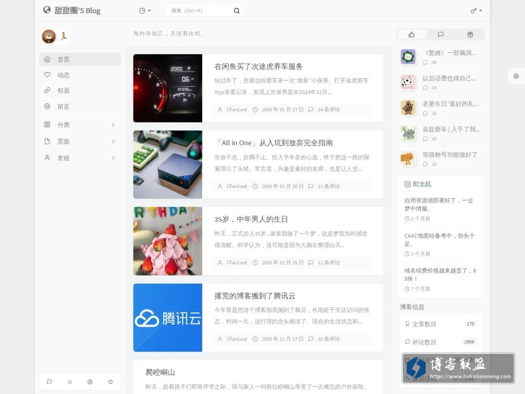Viewport: 525px width, 394px height.
Task: Click 自用资源池部署好了 timeline entry
Action: (439, 204)
